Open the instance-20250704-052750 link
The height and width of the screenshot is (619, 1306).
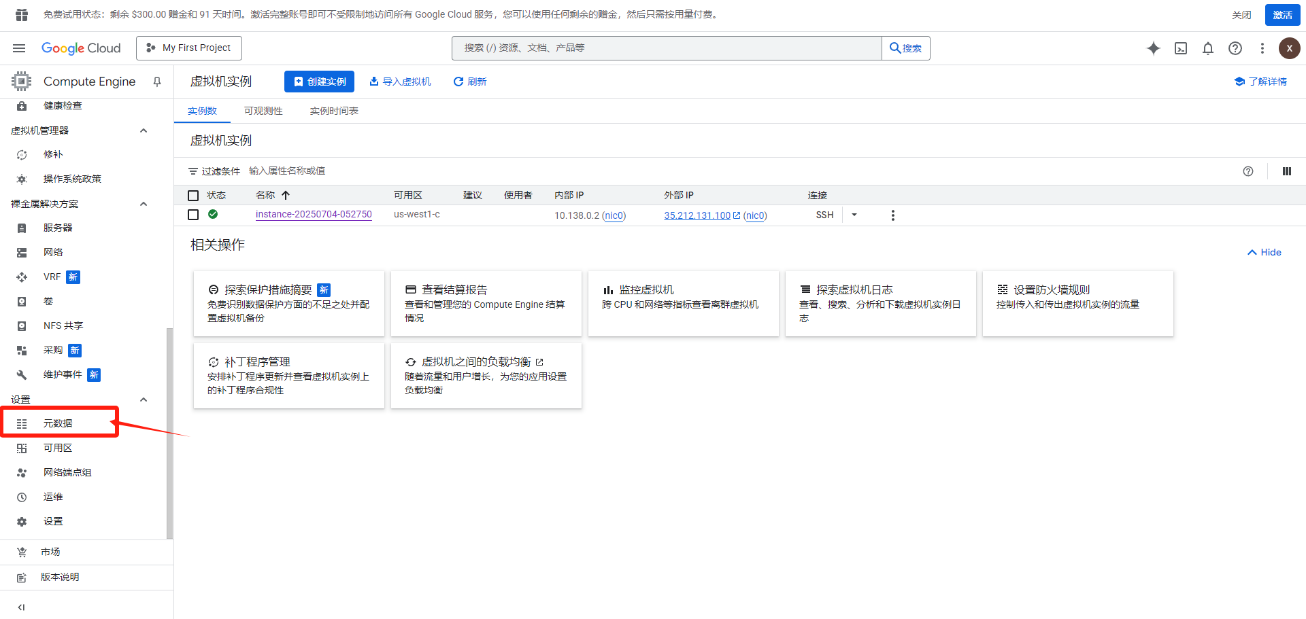314,215
